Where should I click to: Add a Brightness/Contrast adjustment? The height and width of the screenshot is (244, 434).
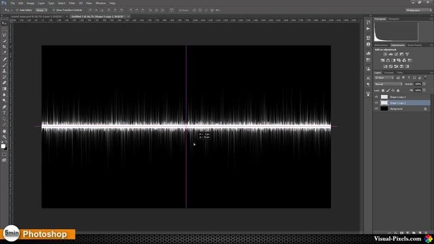pos(385,54)
